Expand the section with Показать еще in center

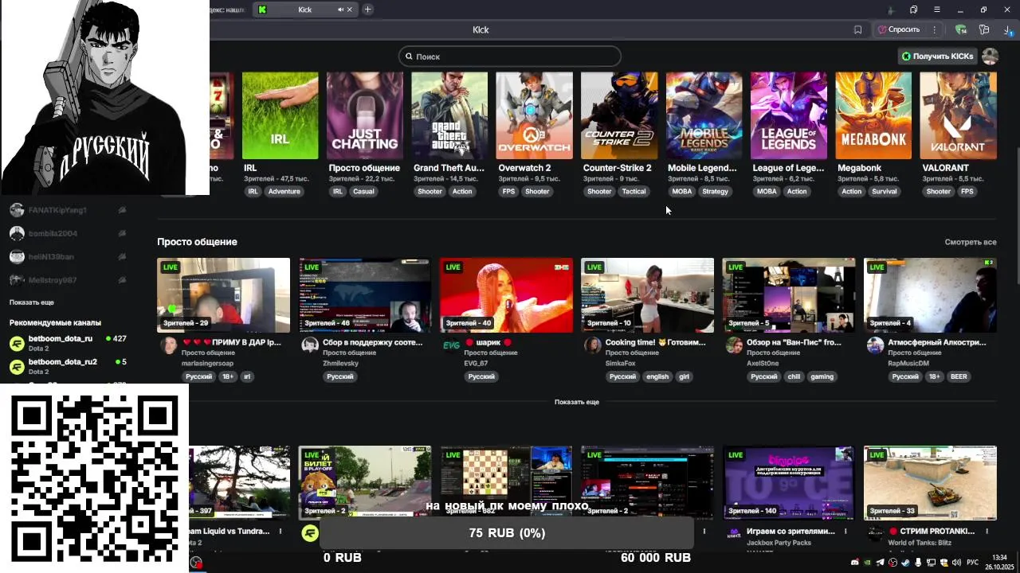576,402
